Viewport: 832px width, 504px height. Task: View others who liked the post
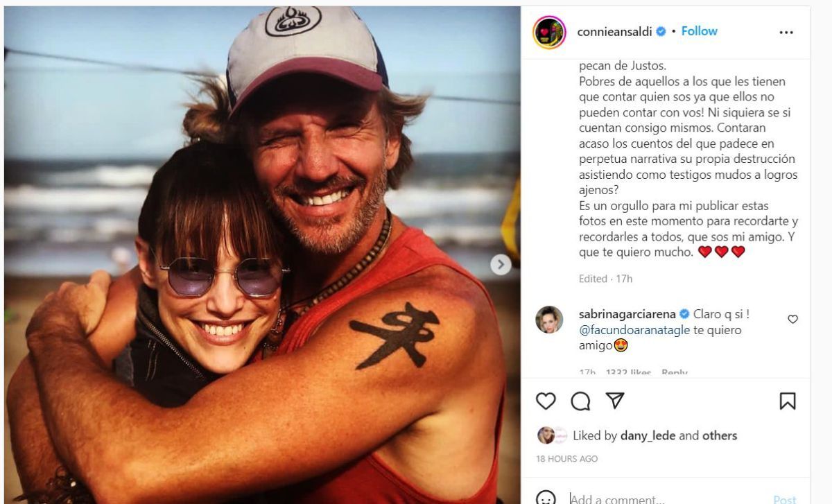[x=720, y=435]
